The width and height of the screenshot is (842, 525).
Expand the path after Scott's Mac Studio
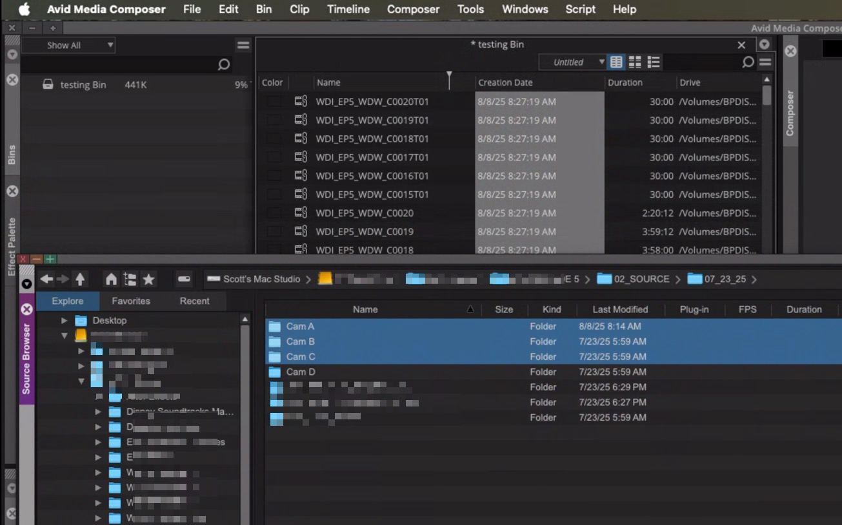click(308, 280)
